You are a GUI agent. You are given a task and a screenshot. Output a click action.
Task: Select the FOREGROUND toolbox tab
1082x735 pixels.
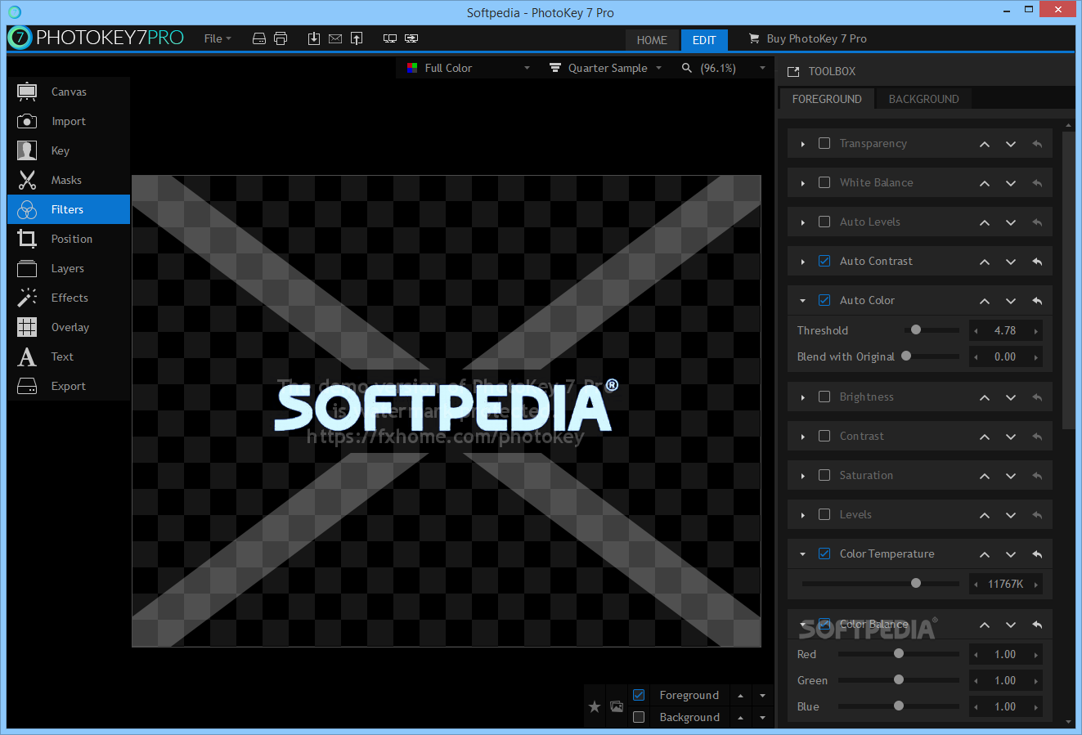827,99
